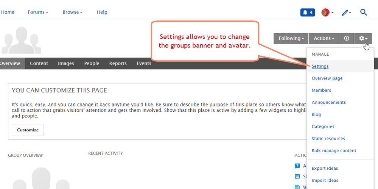Open the Actions dropdown button
This screenshot has width=378, height=189.
tap(324, 38)
